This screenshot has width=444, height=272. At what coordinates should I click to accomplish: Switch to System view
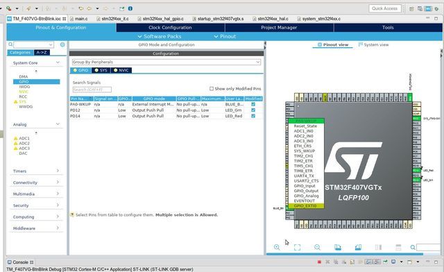point(373,45)
